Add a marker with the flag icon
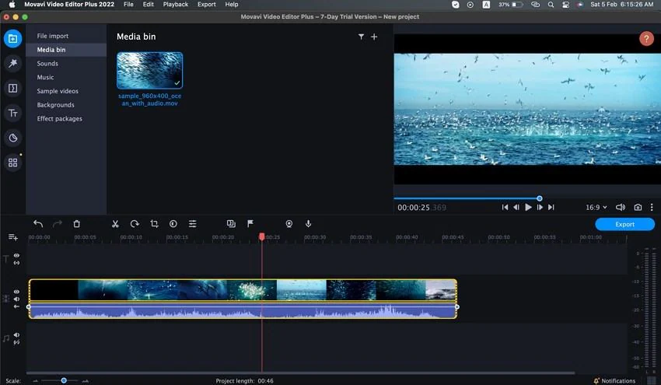The height and width of the screenshot is (385, 661). [x=250, y=224]
